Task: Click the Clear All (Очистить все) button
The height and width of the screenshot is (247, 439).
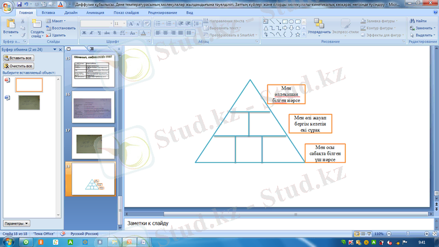Action: (x=18, y=65)
